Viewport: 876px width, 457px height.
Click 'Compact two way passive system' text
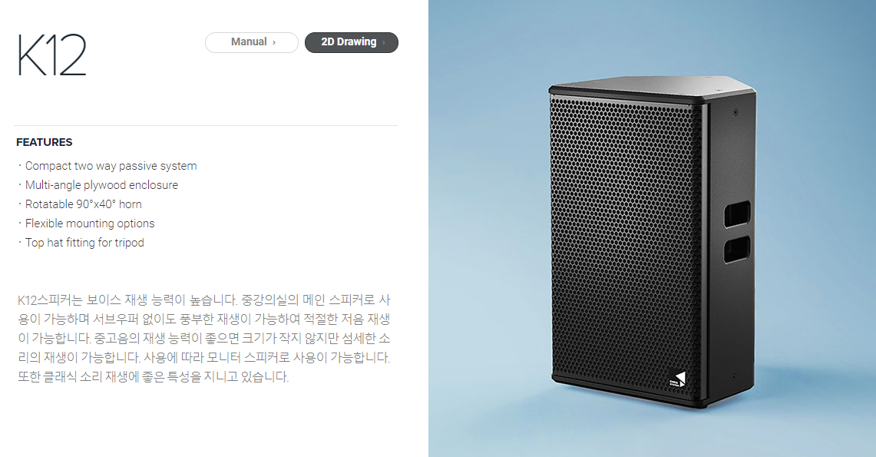click(111, 166)
